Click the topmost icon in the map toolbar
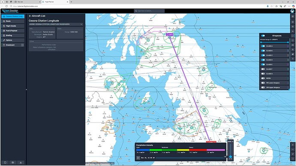 coord(293,17)
